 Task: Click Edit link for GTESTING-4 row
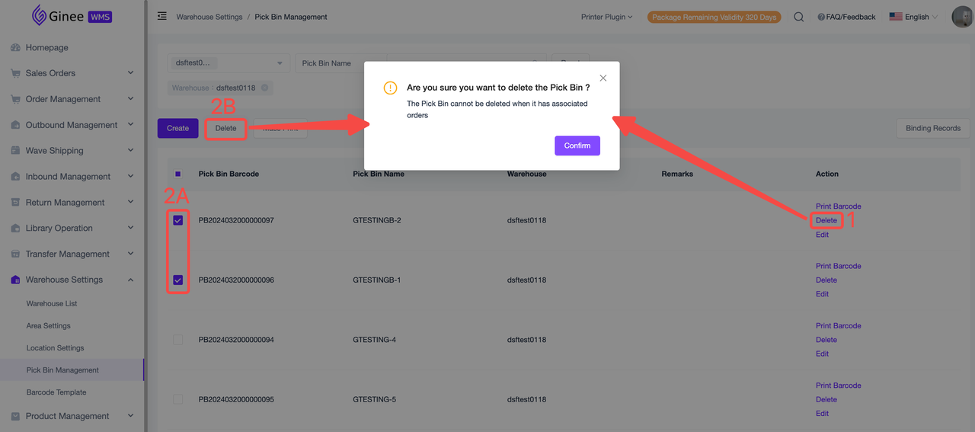(822, 354)
